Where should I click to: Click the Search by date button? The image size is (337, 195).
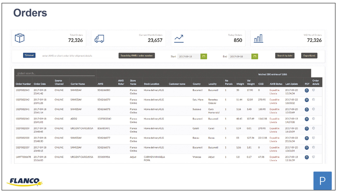pyautogui.click(x=285, y=56)
